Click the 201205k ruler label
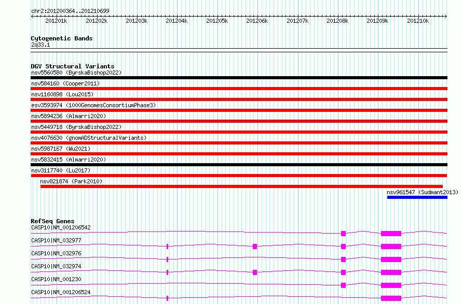 pos(217,21)
